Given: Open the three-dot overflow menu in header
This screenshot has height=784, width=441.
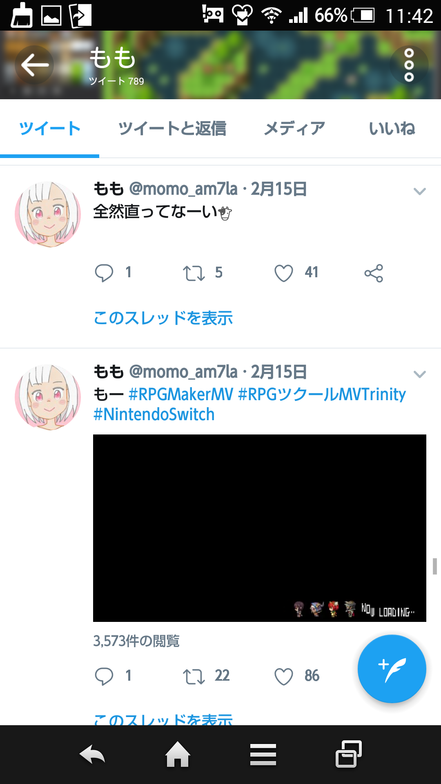Looking at the screenshot, I should tap(409, 65).
